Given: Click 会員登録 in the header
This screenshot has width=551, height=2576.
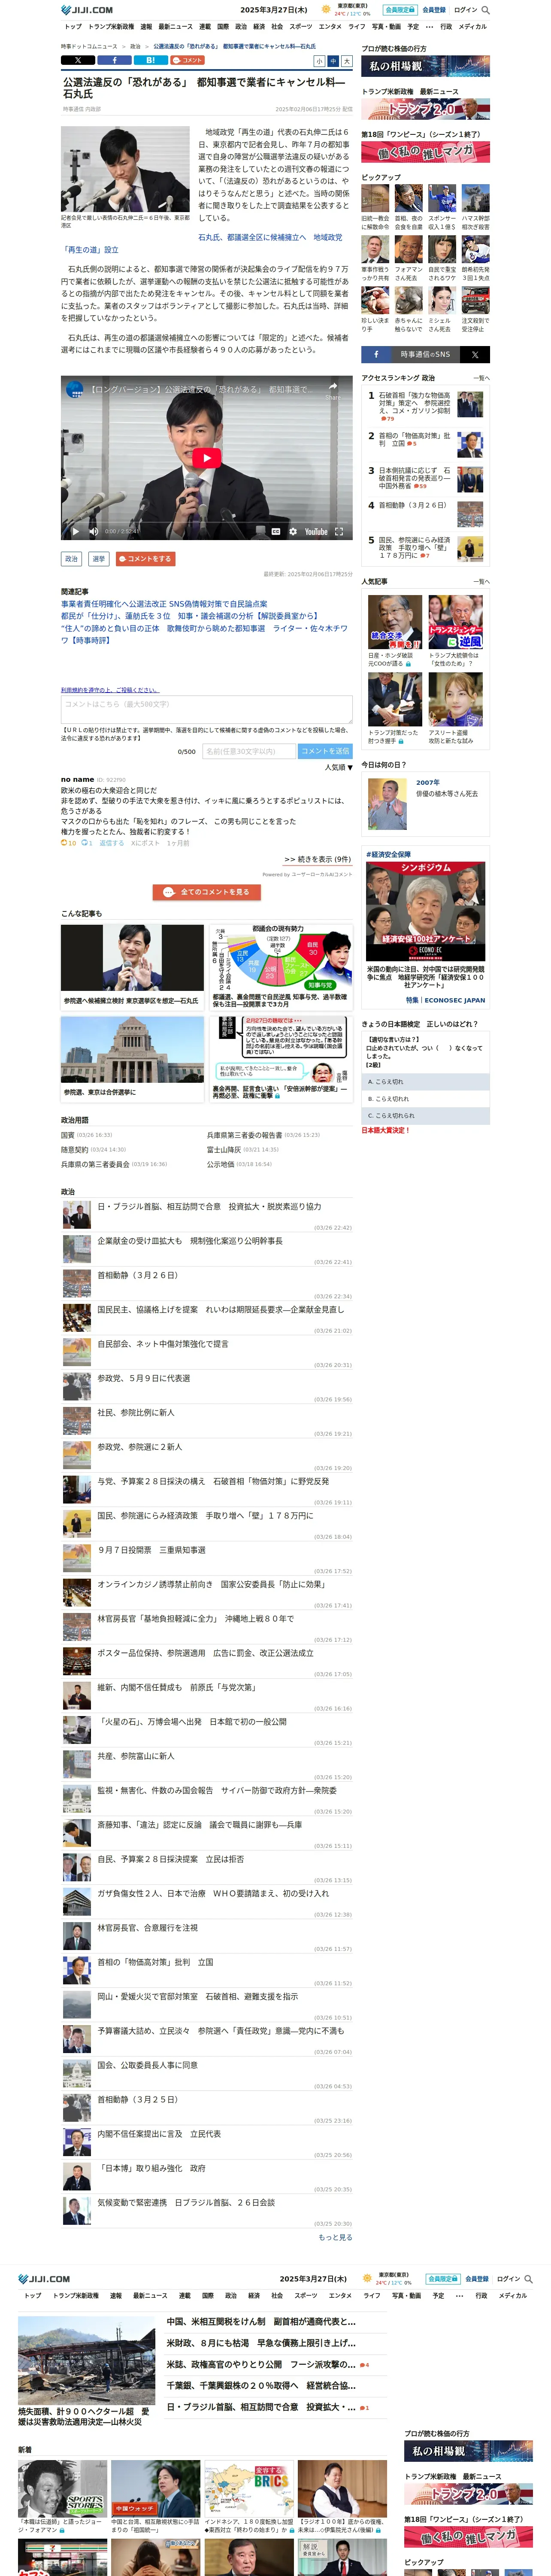Looking at the screenshot, I should (434, 10).
